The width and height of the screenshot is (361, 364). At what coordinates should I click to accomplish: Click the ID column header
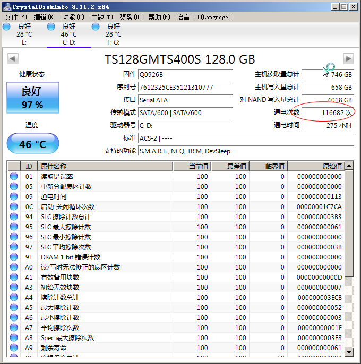29,166
